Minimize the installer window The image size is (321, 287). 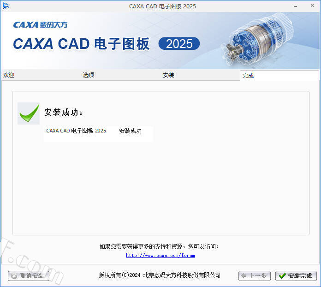click(x=296, y=6)
